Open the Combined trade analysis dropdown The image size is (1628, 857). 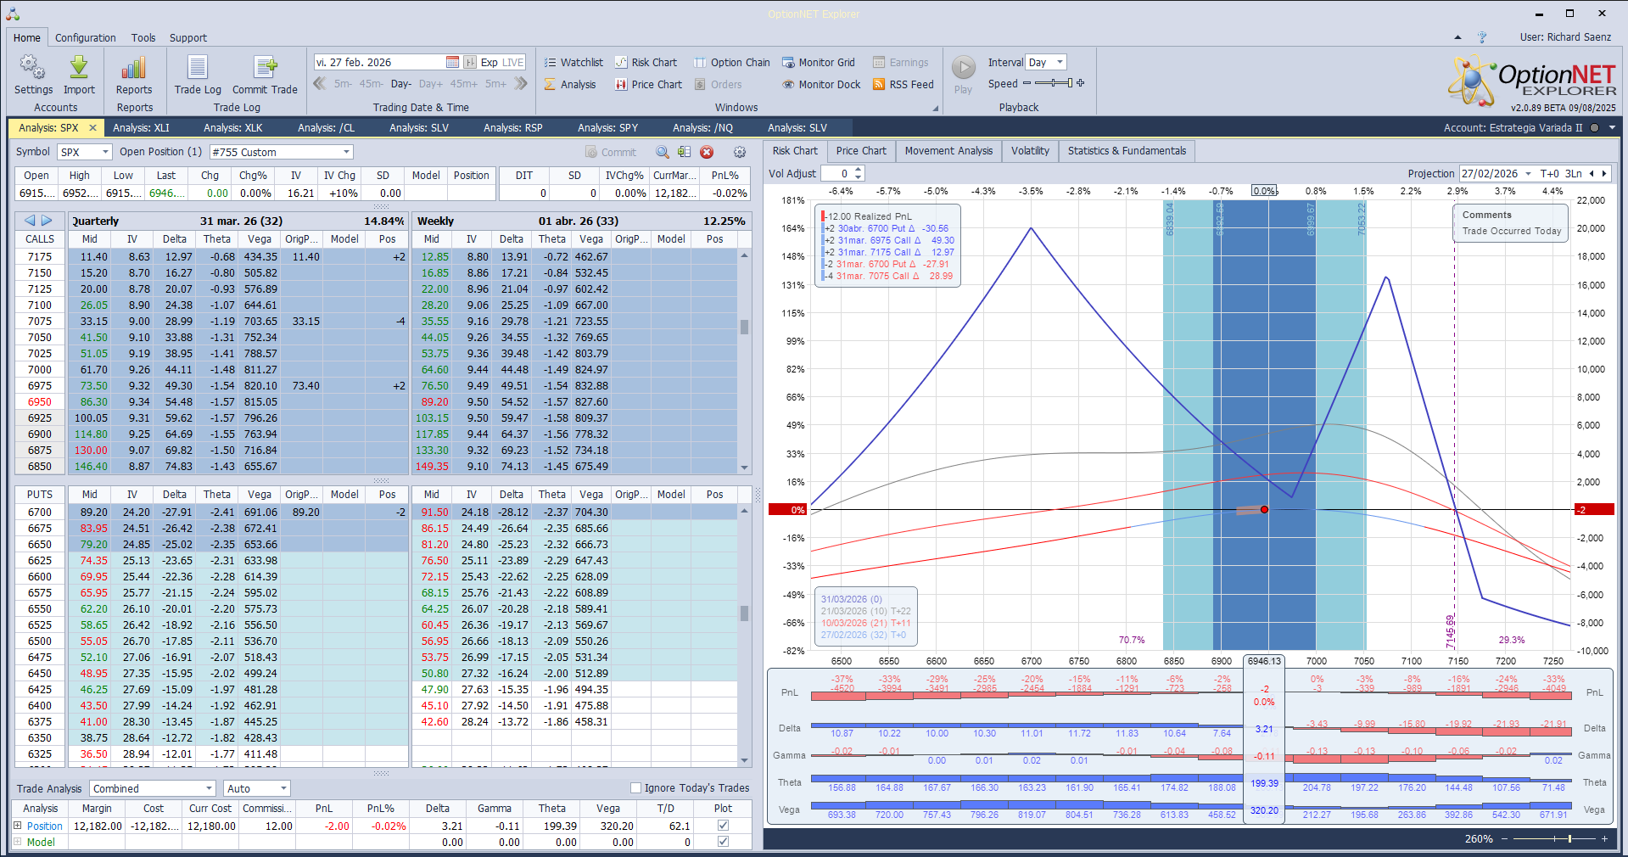(209, 788)
